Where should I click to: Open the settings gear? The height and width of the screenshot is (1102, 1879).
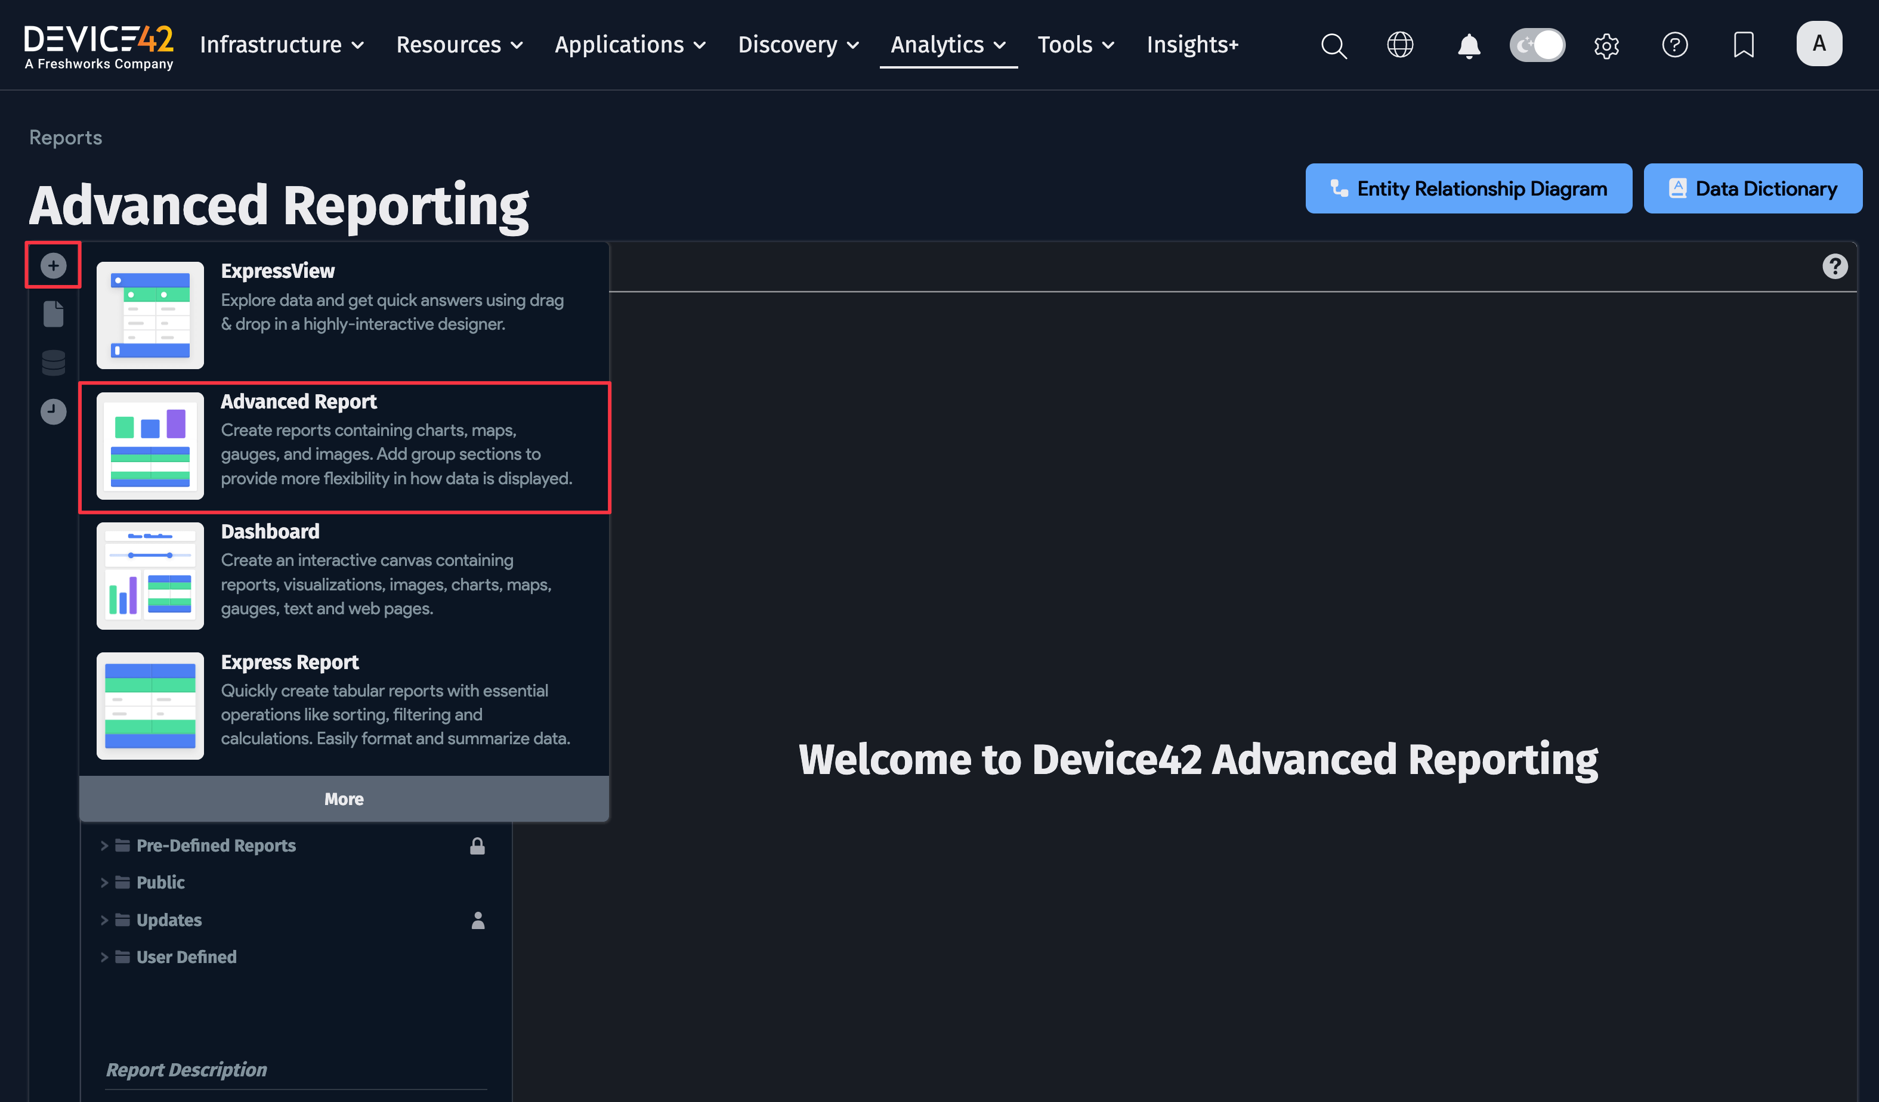1607,45
